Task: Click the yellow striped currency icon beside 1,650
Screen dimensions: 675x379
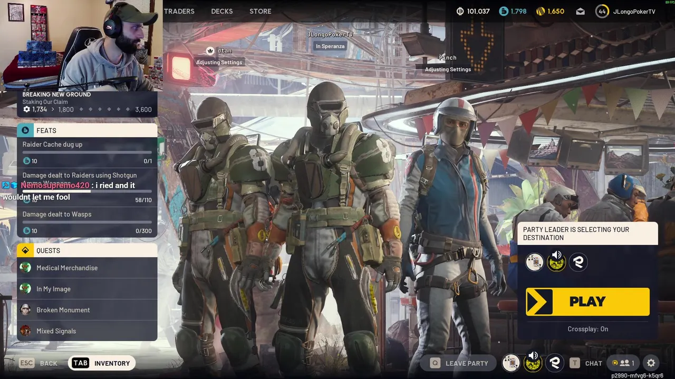Action: [541, 11]
